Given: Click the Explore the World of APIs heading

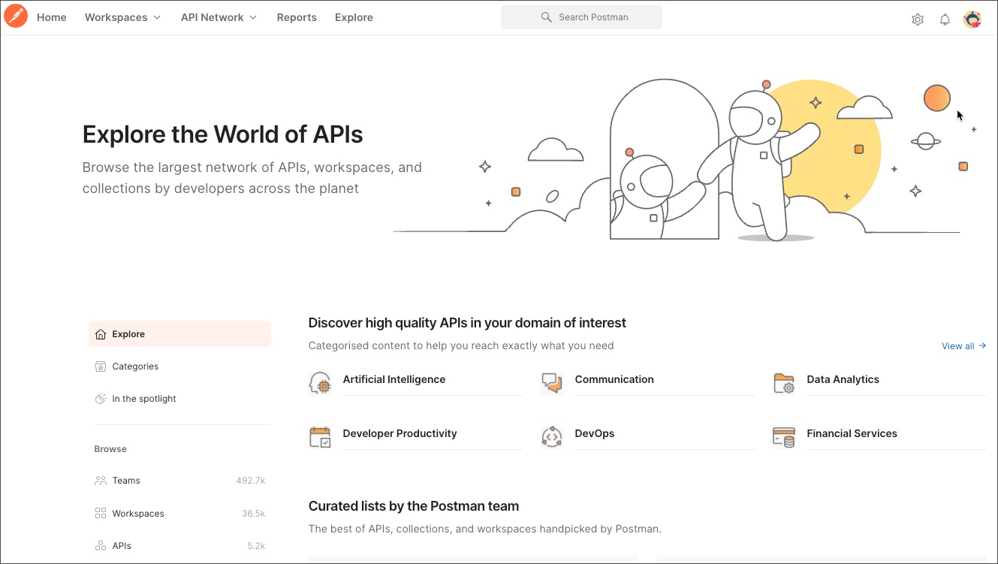Looking at the screenshot, I should point(222,134).
